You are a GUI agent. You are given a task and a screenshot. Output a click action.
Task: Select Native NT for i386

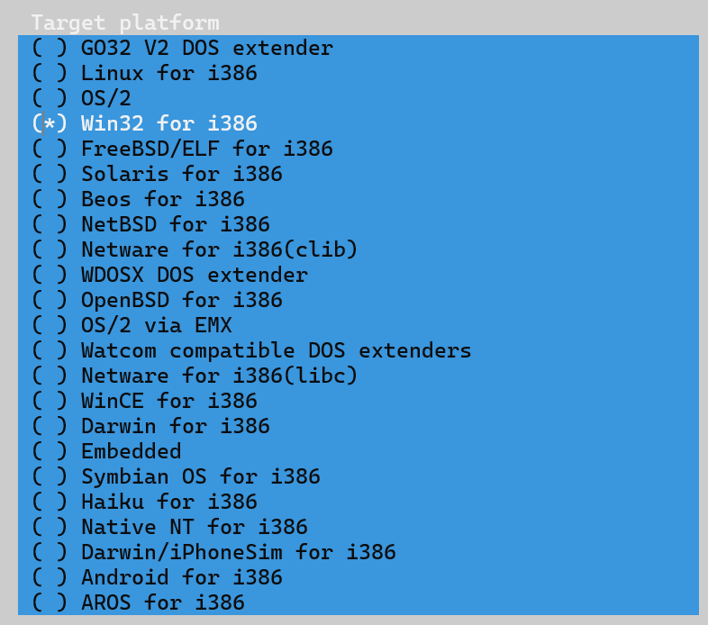click(169, 527)
